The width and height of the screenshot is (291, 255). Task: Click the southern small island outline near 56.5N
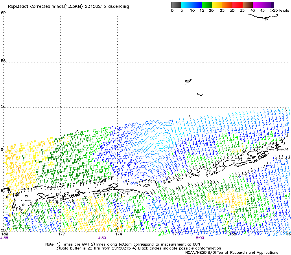tap(200, 95)
